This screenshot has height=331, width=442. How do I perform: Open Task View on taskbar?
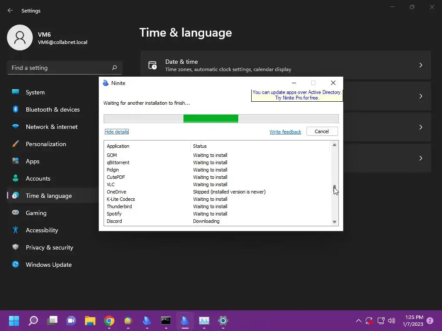click(52, 320)
